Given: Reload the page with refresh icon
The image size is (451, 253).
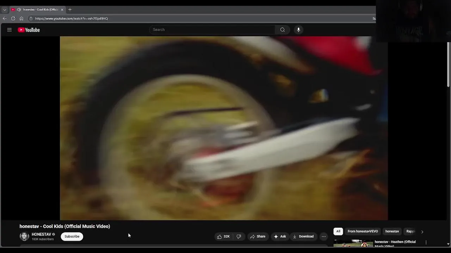Looking at the screenshot, I should click(13, 18).
